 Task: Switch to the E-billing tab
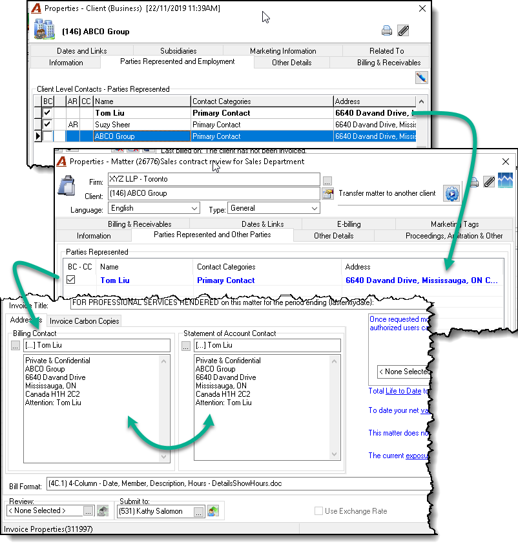coord(349,224)
